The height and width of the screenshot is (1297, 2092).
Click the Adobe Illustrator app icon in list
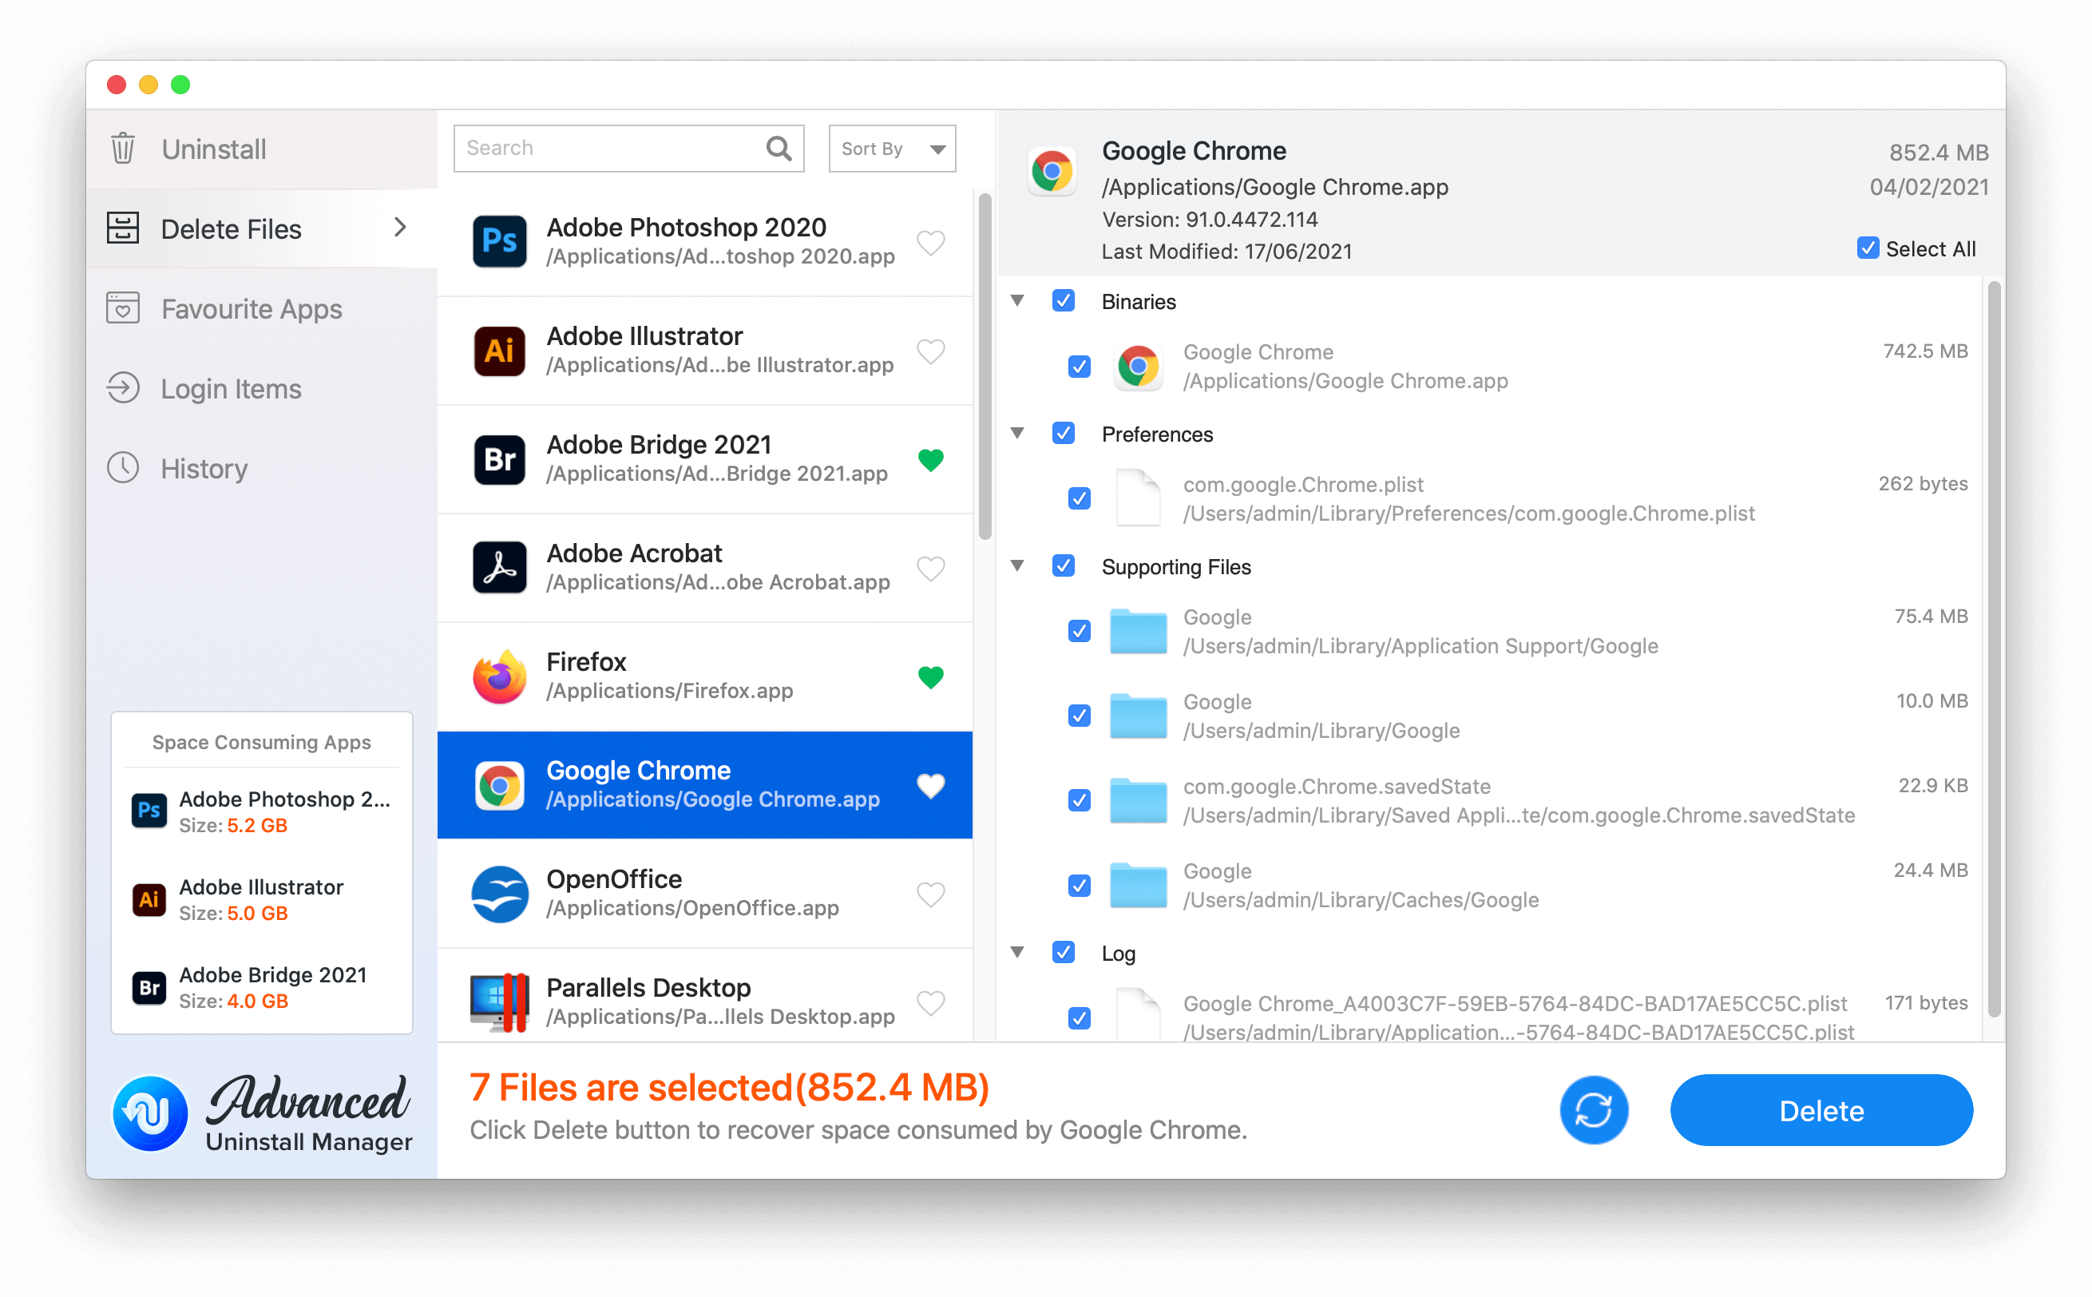point(499,350)
